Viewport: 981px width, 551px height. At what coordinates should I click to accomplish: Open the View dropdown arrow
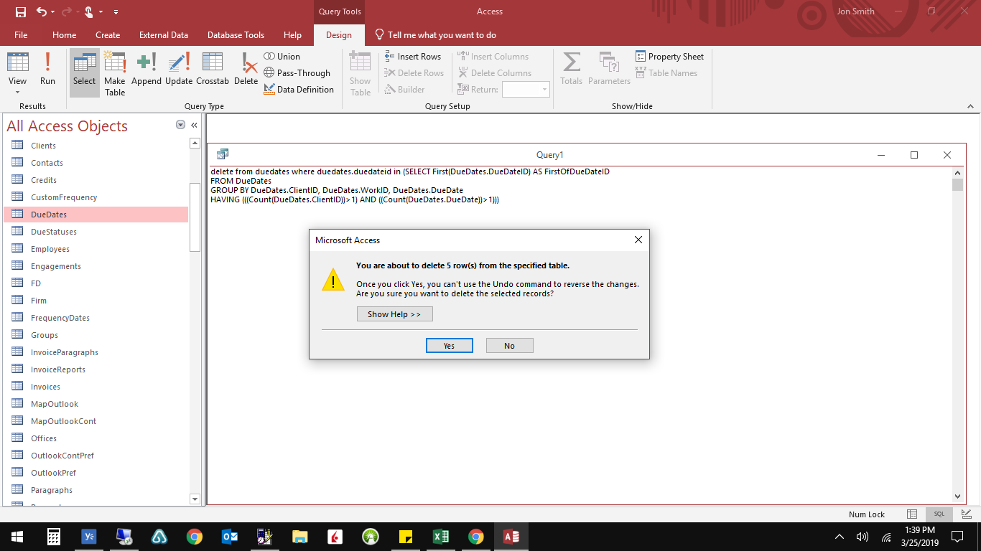click(x=18, y=92)
